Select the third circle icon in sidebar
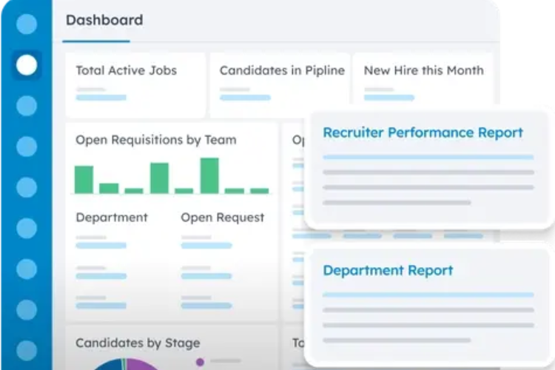The image size is (555, 370). click(27, 106)
